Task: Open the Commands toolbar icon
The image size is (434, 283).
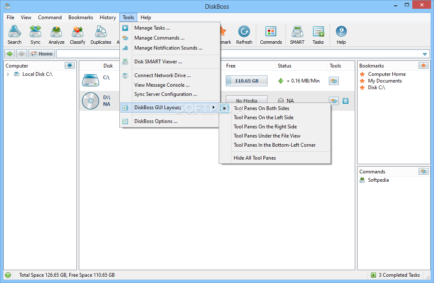Action: click(271, 35)
